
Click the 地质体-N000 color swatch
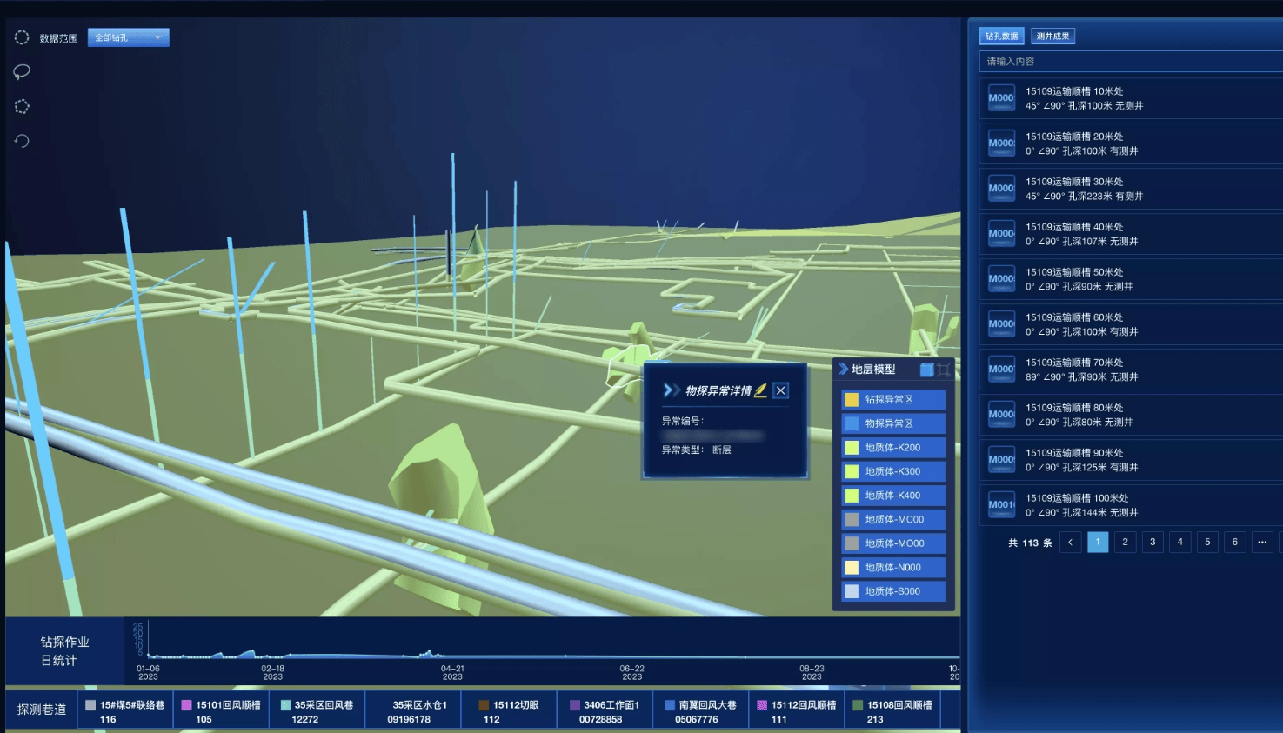[x=852, y=567]
